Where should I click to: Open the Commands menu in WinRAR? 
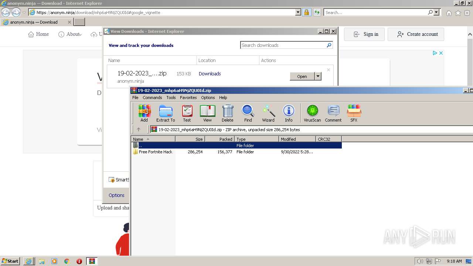point(152,98)
